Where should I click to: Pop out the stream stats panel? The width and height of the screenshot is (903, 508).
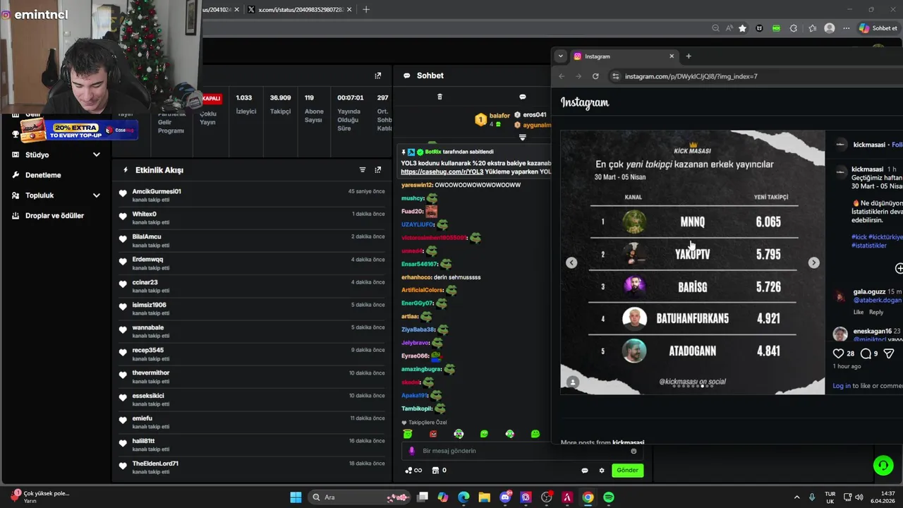point(378,75)
